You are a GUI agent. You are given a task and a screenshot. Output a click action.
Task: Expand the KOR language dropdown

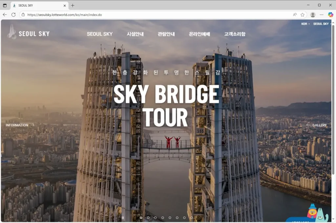pos(305,24)
